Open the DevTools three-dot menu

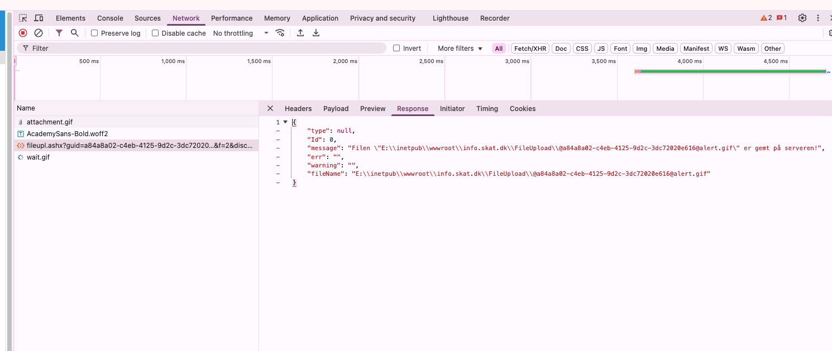point(818,18)
